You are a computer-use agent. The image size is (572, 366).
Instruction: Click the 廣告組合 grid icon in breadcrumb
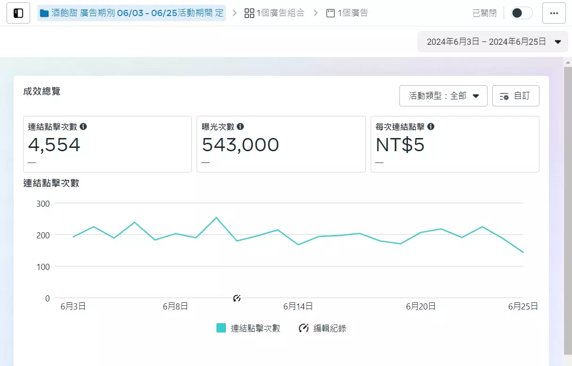(x=249, y=13)
